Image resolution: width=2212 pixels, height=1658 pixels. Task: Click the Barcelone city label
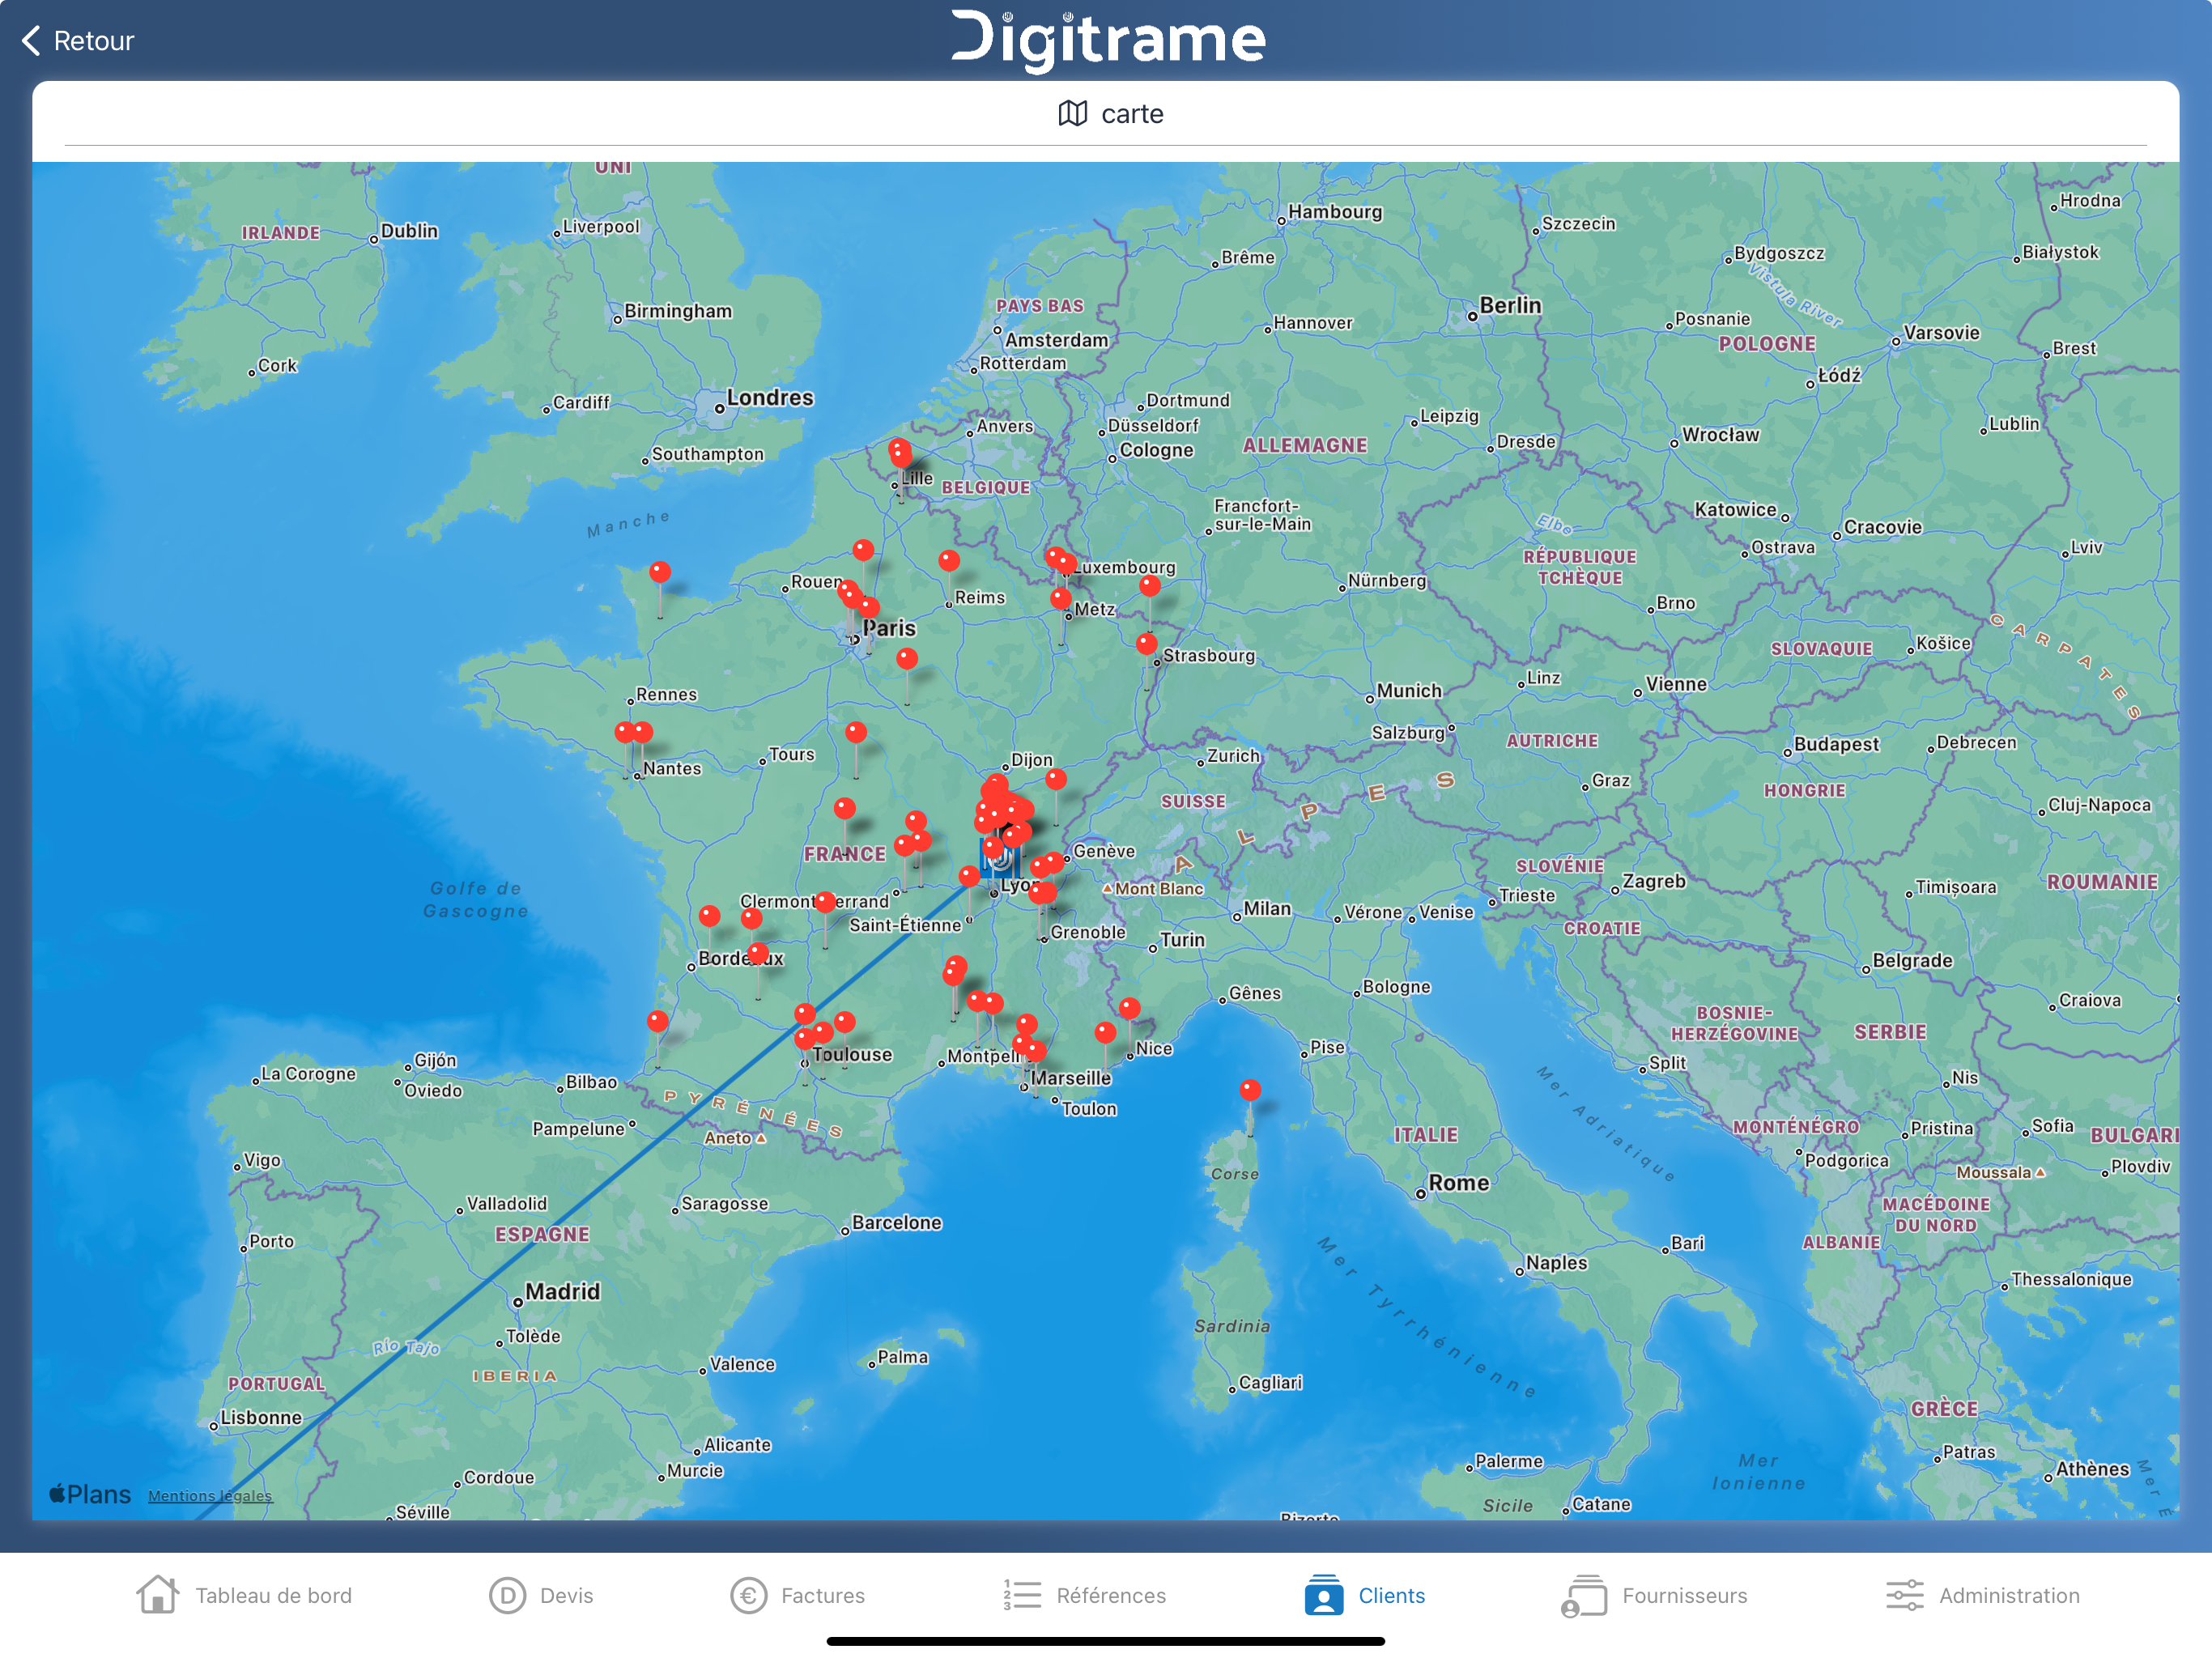click(897, 1222)
